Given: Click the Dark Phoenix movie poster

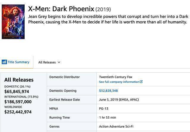Looking at the screenshot, I should [13, 22].
